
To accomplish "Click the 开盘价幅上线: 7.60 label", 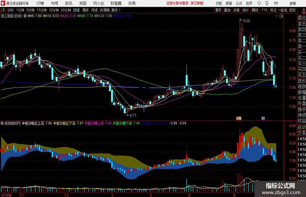I will tap(98, 123).
